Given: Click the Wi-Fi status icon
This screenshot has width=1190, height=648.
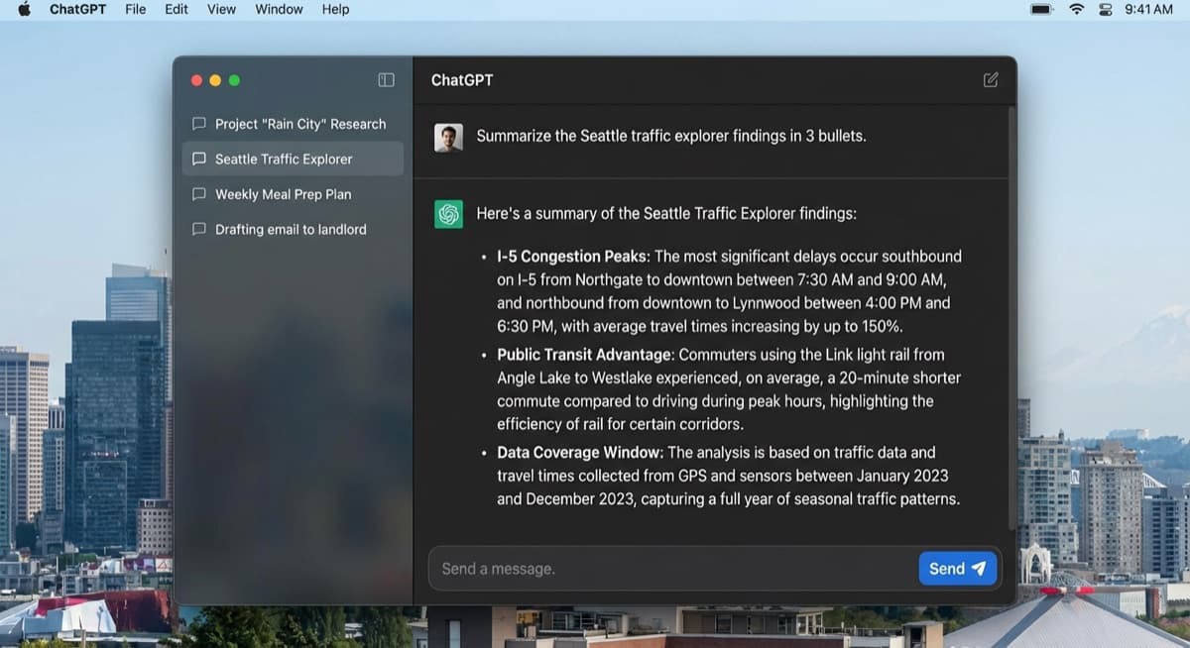Looking at the screenshot, I should point(1076,9).
